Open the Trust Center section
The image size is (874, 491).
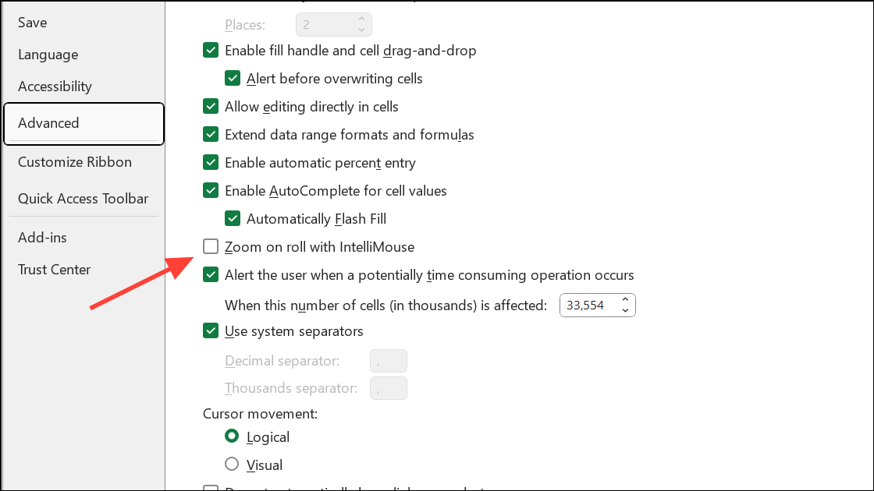coord(54,269)
